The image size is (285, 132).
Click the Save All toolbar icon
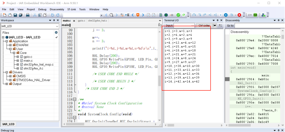point(21,15)
